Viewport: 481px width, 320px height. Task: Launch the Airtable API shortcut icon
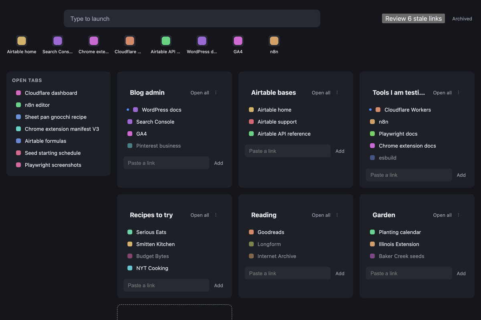coord(166,41)
